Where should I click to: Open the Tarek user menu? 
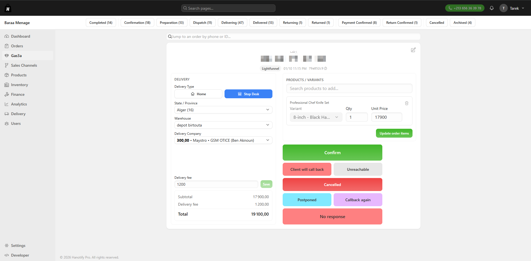(x=512, y=8)
